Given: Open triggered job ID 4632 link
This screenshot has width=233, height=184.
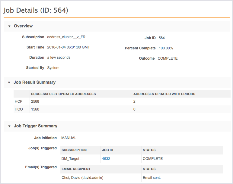Looking at the screenshot, I should (106, 159).
